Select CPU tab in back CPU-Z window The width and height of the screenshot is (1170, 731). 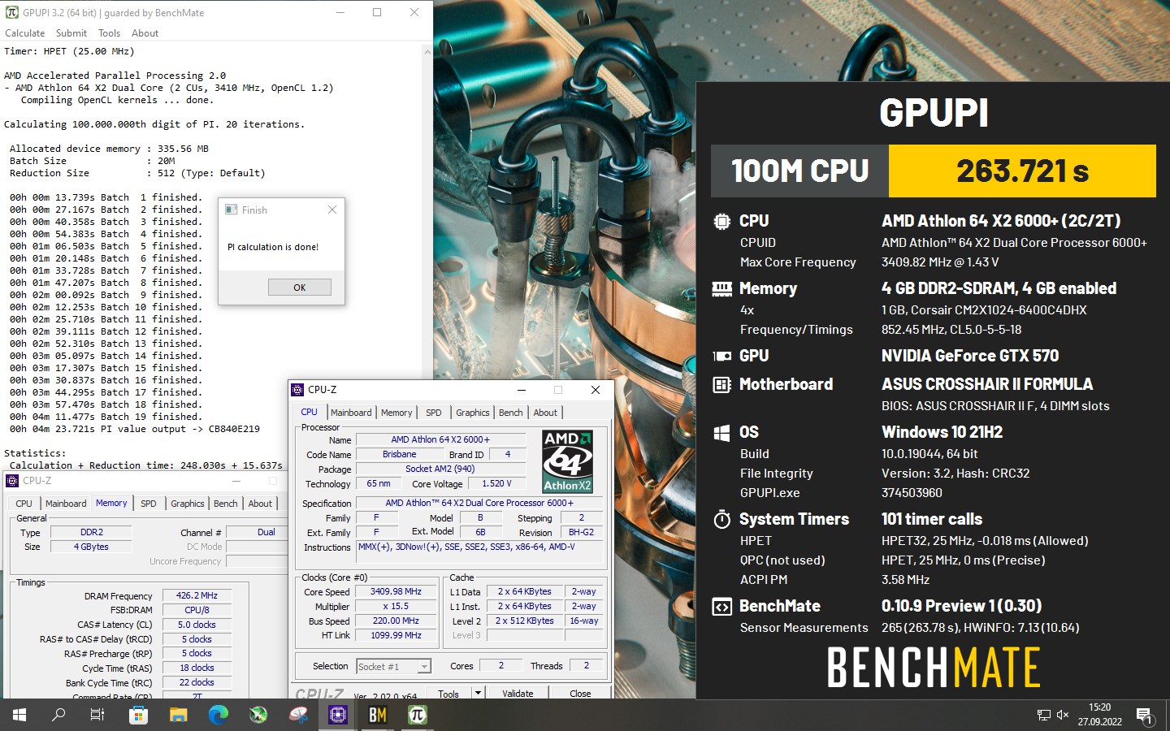click(x=24, y=504)
